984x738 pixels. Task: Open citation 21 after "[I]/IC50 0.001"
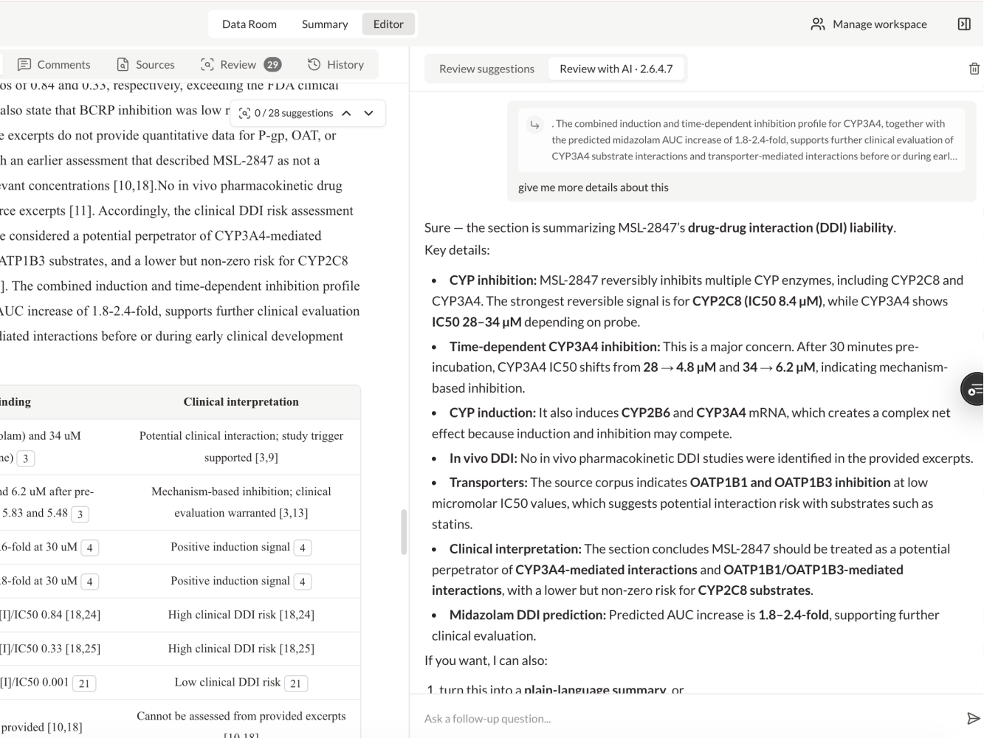pos(84,683)
